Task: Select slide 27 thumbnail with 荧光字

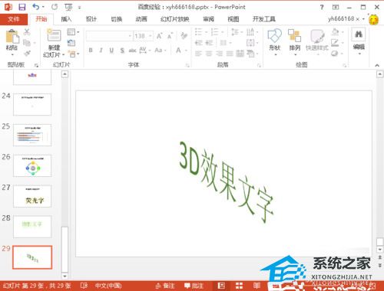Action: 32,196
